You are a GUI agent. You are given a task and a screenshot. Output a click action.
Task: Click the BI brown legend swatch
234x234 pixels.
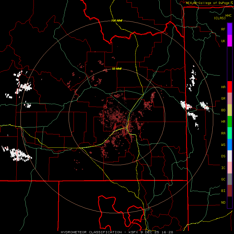pos(230,191)
